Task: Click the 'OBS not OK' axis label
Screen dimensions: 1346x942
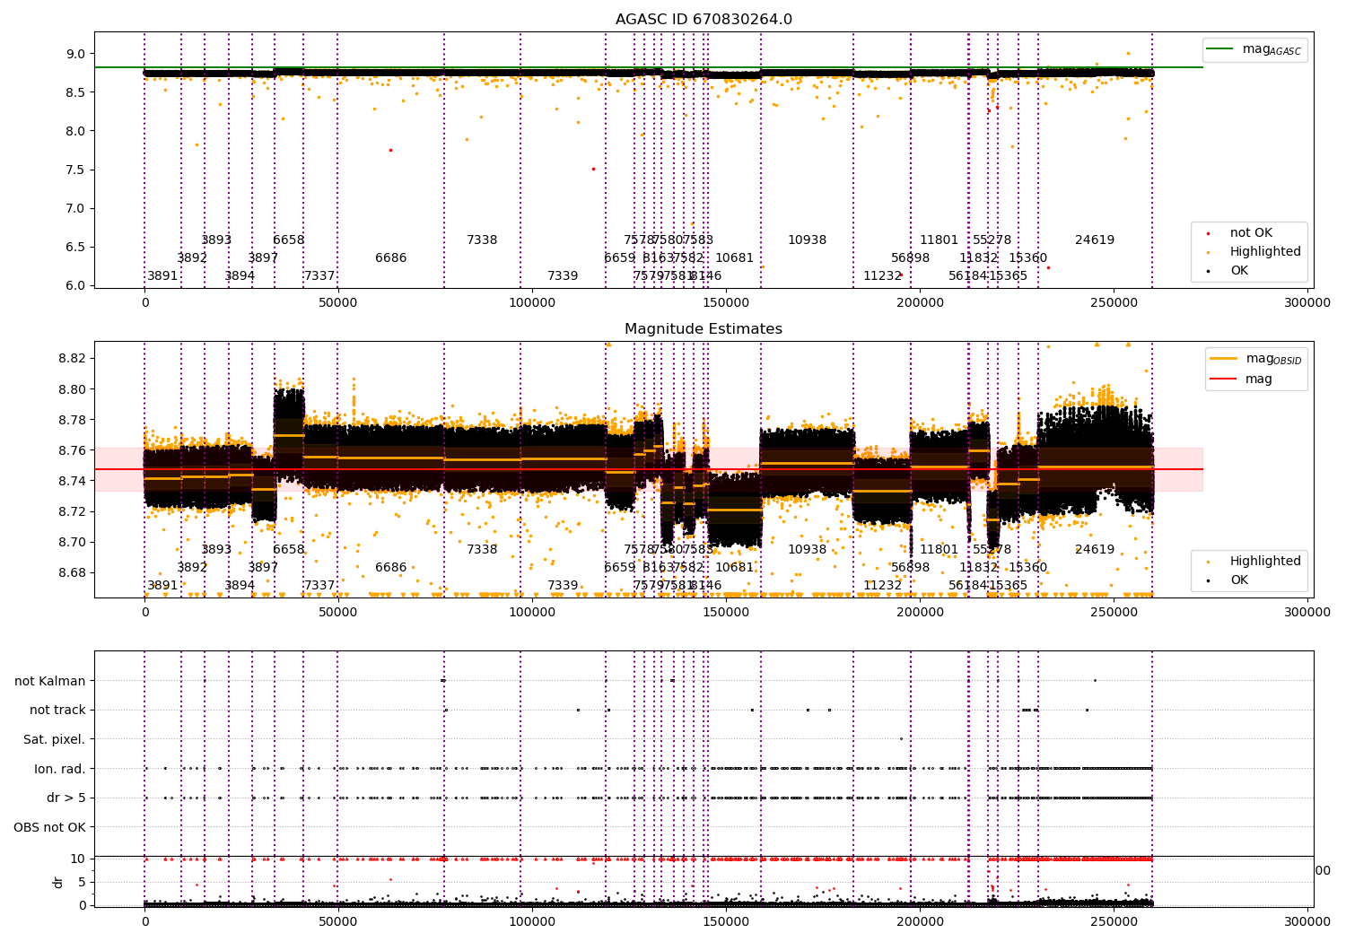Action: (x=50, y=827)
